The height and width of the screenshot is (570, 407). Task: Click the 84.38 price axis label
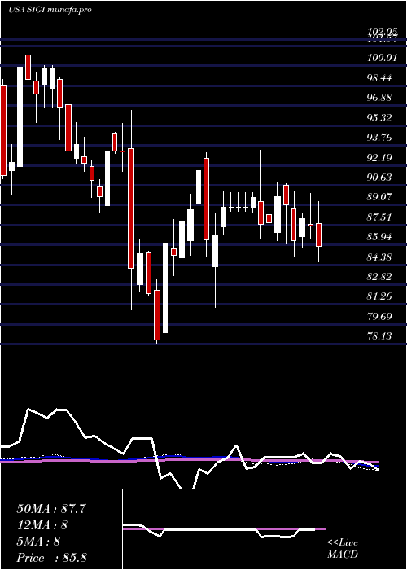[380, 257]
